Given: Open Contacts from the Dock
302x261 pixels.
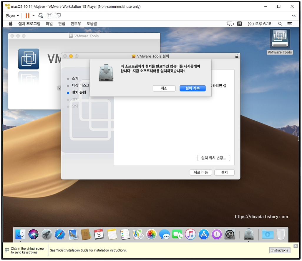Looking at the screenshot, I should coord(86,234).
